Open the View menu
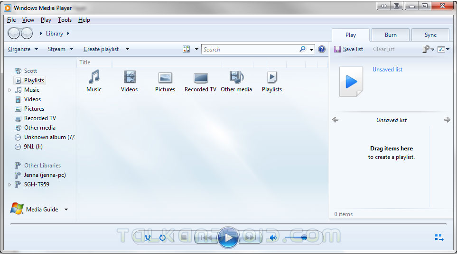Image resolution: width=457 pixels, height=254 pixels. pyautogui.click(x=28, y=20)
